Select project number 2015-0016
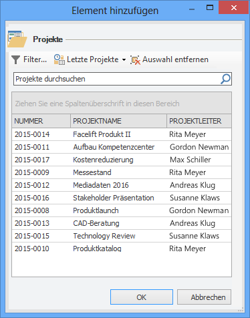Image resolution: width=250 pixels, height=318 pixels. [x=32, y=198]
